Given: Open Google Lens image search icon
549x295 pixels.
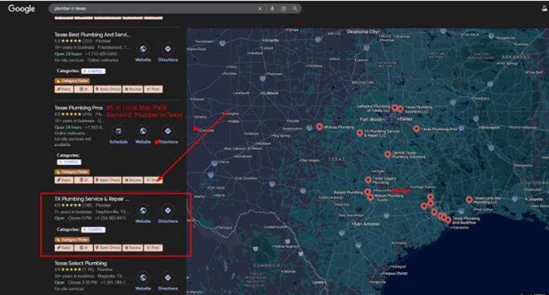Looking at the screenshot, I should click(284, 9).
